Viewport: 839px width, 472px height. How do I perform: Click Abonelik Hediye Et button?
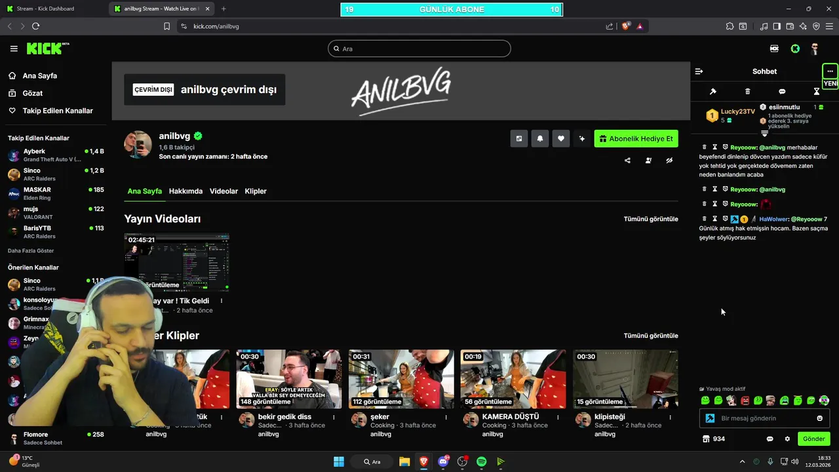(x=636, y=138)
